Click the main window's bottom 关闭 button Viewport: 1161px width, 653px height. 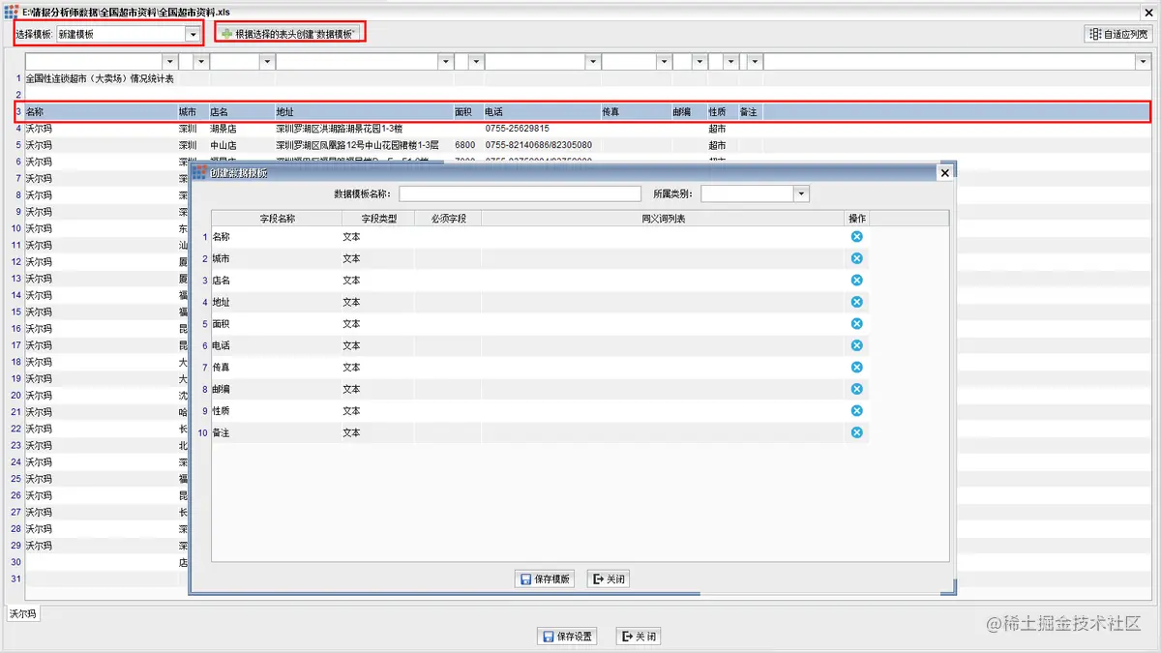coord(639,637)
